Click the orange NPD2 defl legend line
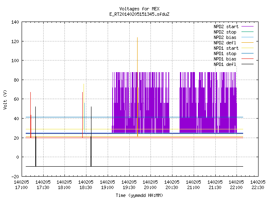 pyautogui.click(x=248, y=43)
